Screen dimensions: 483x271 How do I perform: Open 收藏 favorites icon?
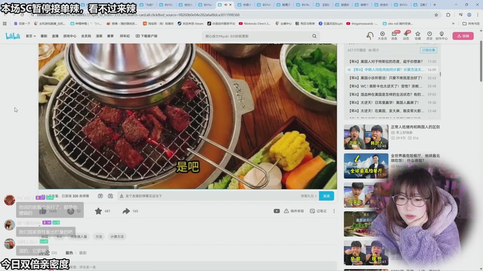pos(418,36)
